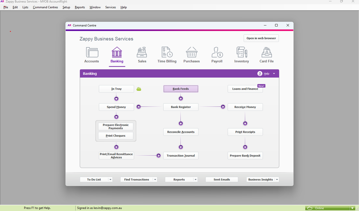Open the Find Transactions dropdown arrow
The height and width of the screenshot is (211, 359).
(155, 179)
